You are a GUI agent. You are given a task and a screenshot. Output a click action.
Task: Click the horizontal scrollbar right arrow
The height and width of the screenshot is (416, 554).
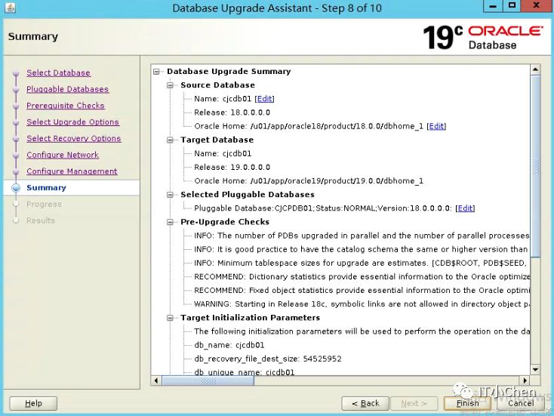(525, 381)
